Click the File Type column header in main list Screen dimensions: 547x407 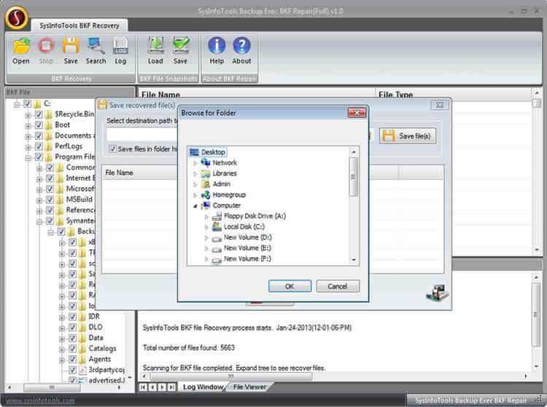pyautogui.click(x=453, y=95)
